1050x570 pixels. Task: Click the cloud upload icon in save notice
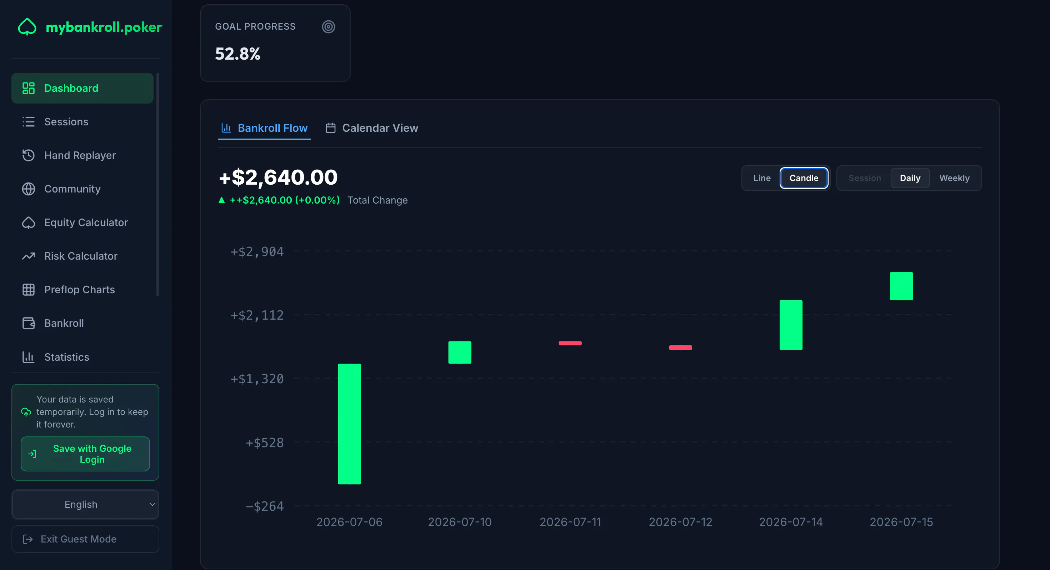(26, 412)
